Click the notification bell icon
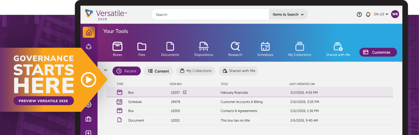This screenshot has width=419, height=135. coord(368,14)
